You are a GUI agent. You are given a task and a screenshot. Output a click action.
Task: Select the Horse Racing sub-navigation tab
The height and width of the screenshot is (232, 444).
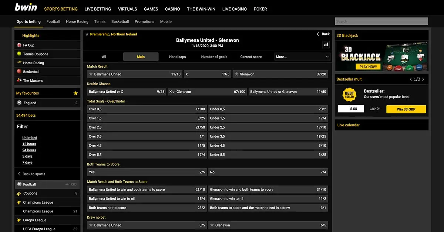pos(77,21)
